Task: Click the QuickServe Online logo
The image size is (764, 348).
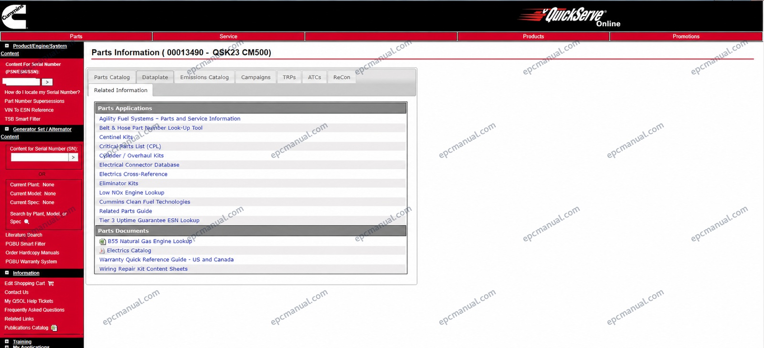Action: coord(569,17)
